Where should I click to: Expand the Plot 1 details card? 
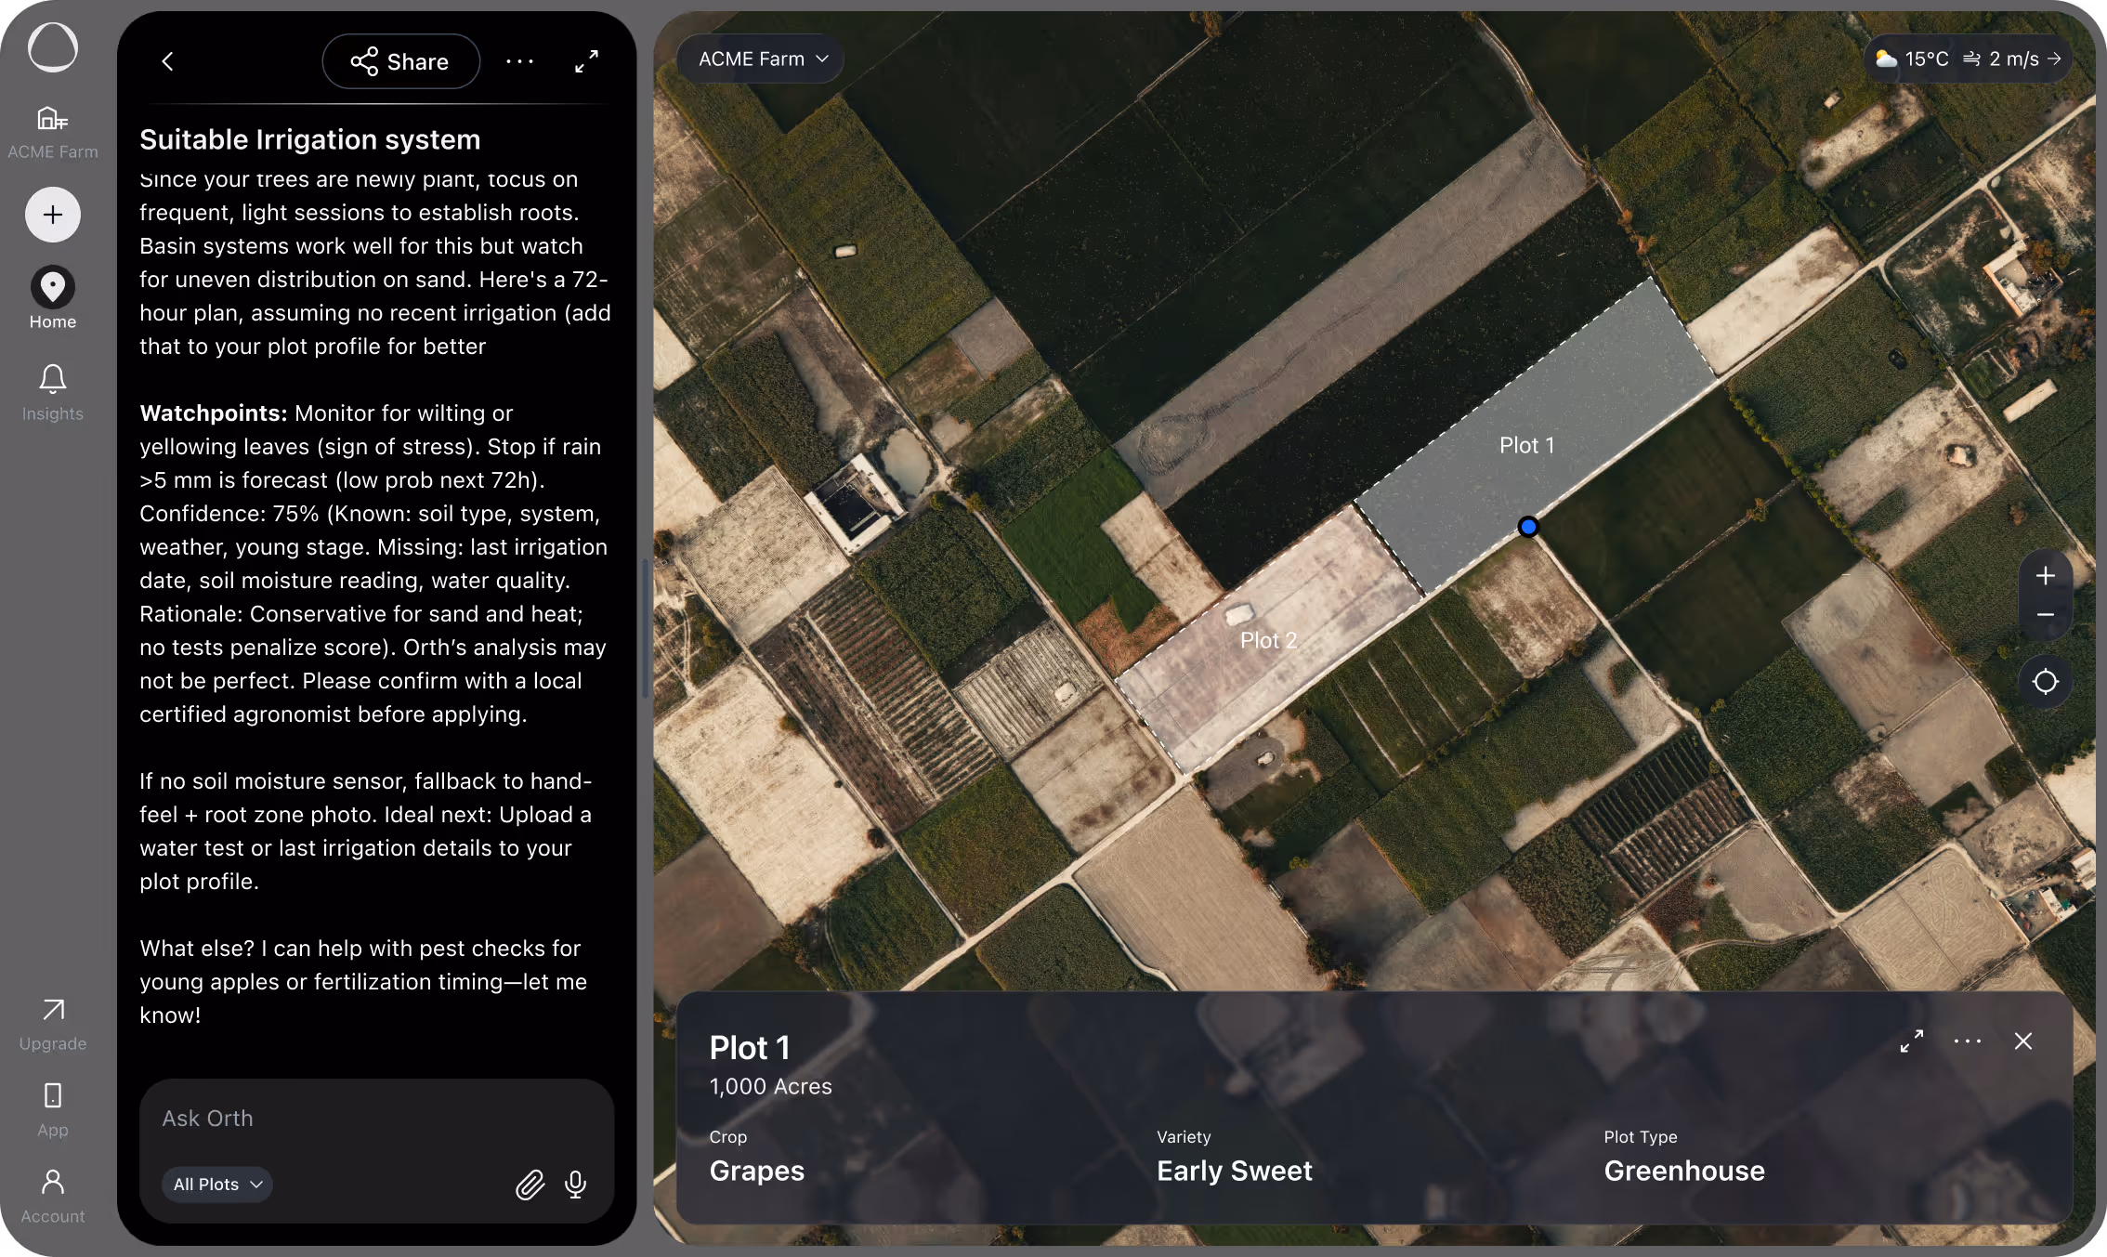point(1911,1041)
